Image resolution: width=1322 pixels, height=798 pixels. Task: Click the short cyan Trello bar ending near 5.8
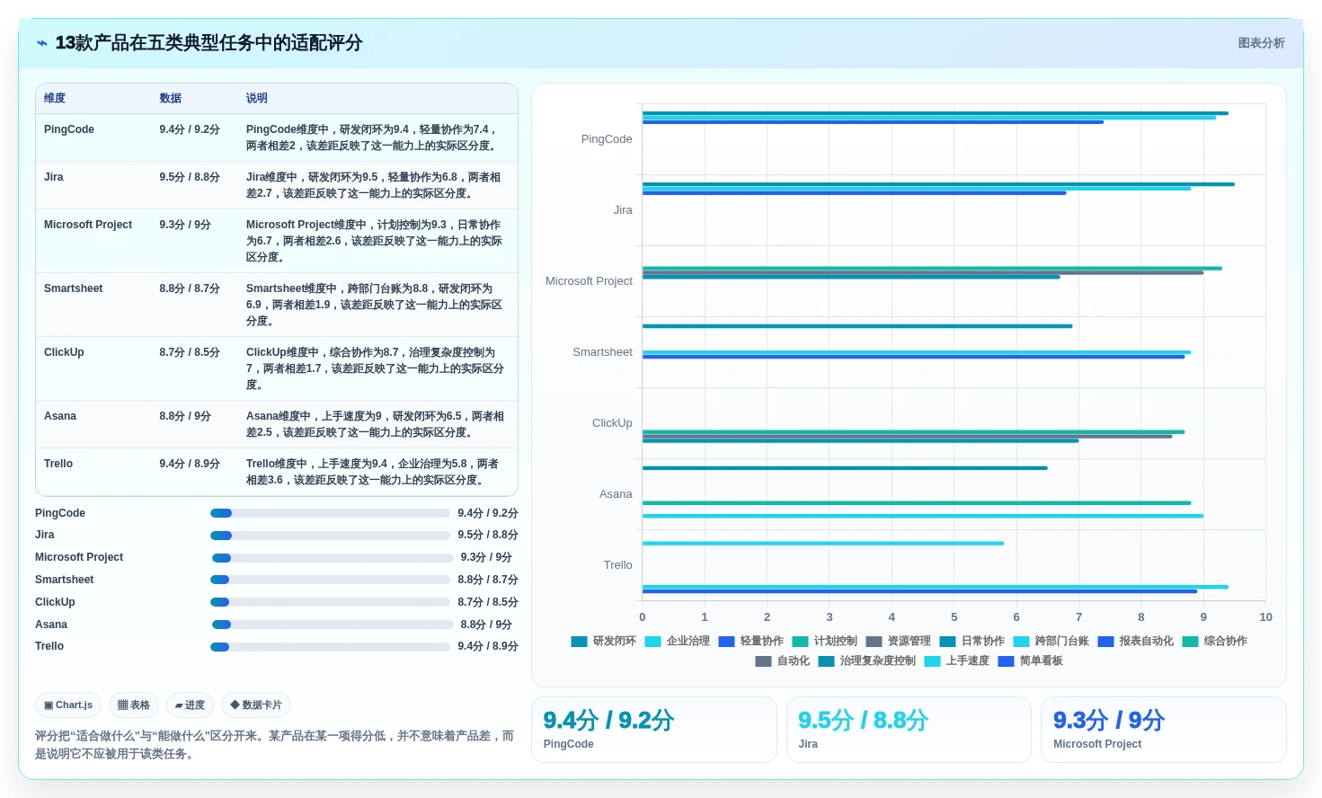pos(823,544)
